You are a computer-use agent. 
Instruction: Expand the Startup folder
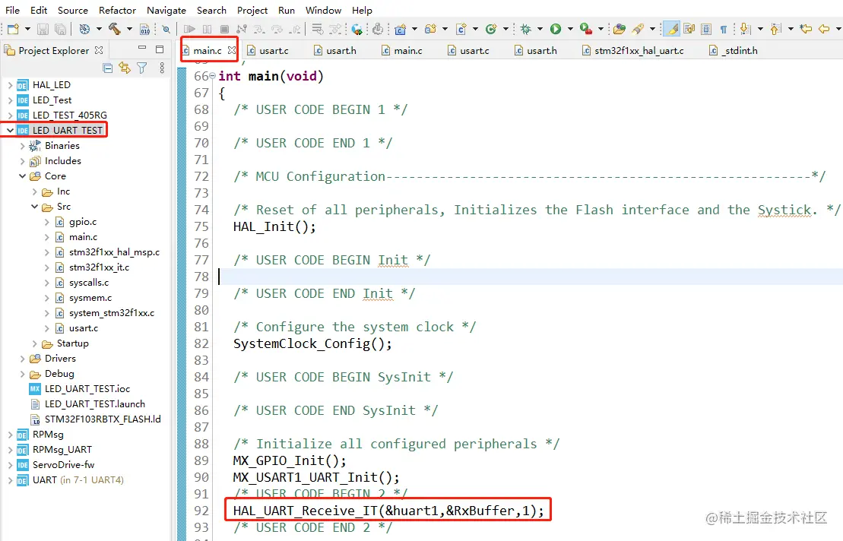[34, 343]
